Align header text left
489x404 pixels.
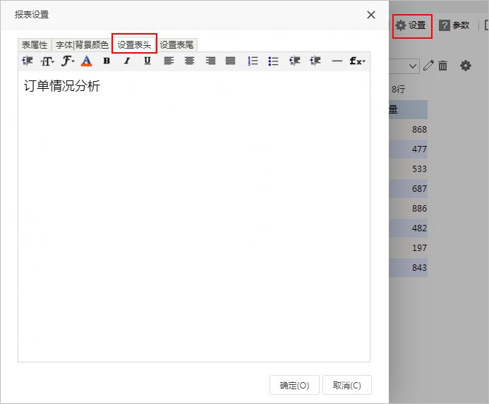(169, 61)
